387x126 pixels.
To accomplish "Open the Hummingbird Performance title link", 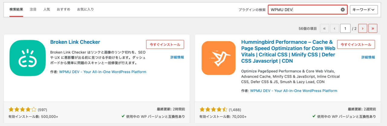I will [287, 52].
